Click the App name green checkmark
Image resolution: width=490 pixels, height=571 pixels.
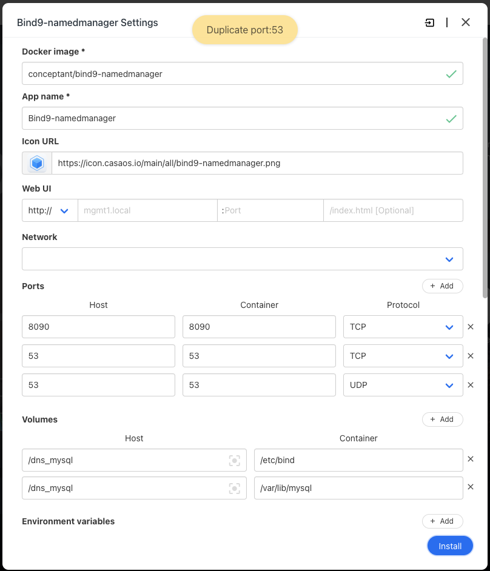[451, 118]
